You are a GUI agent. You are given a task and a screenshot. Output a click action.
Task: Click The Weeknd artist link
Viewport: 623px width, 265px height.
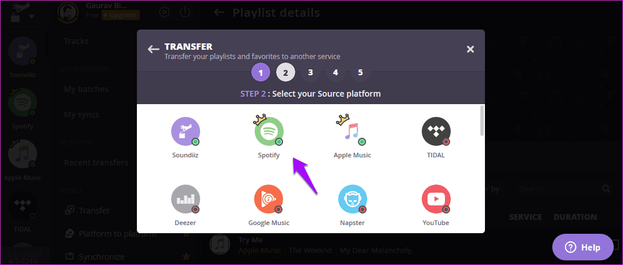click(310, 251)
